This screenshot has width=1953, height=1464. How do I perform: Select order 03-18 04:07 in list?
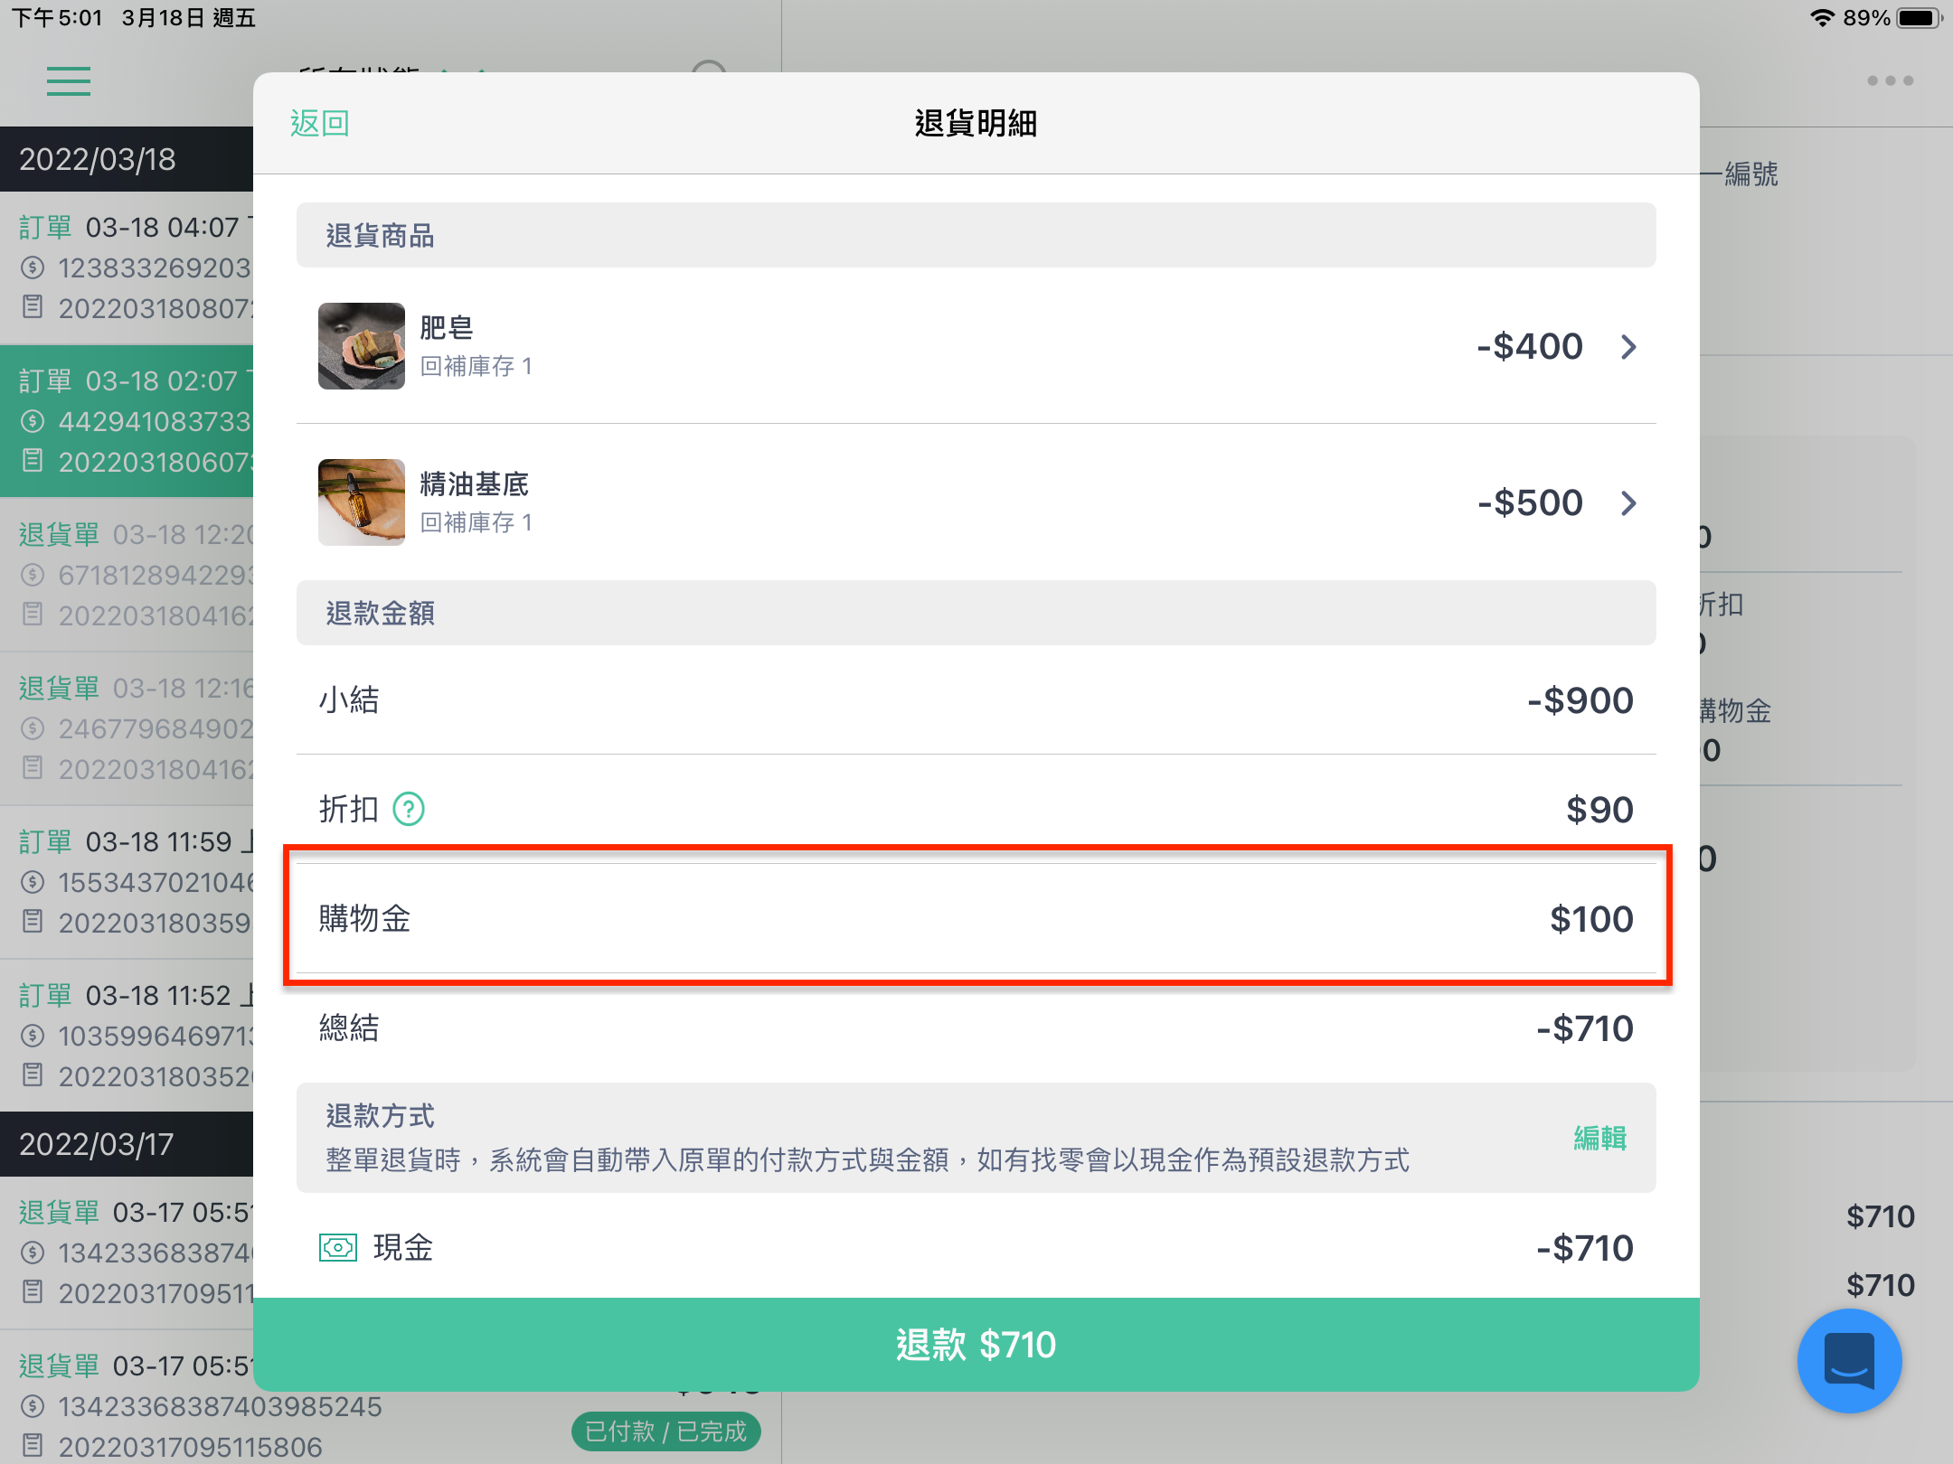[x=127, y=268]
